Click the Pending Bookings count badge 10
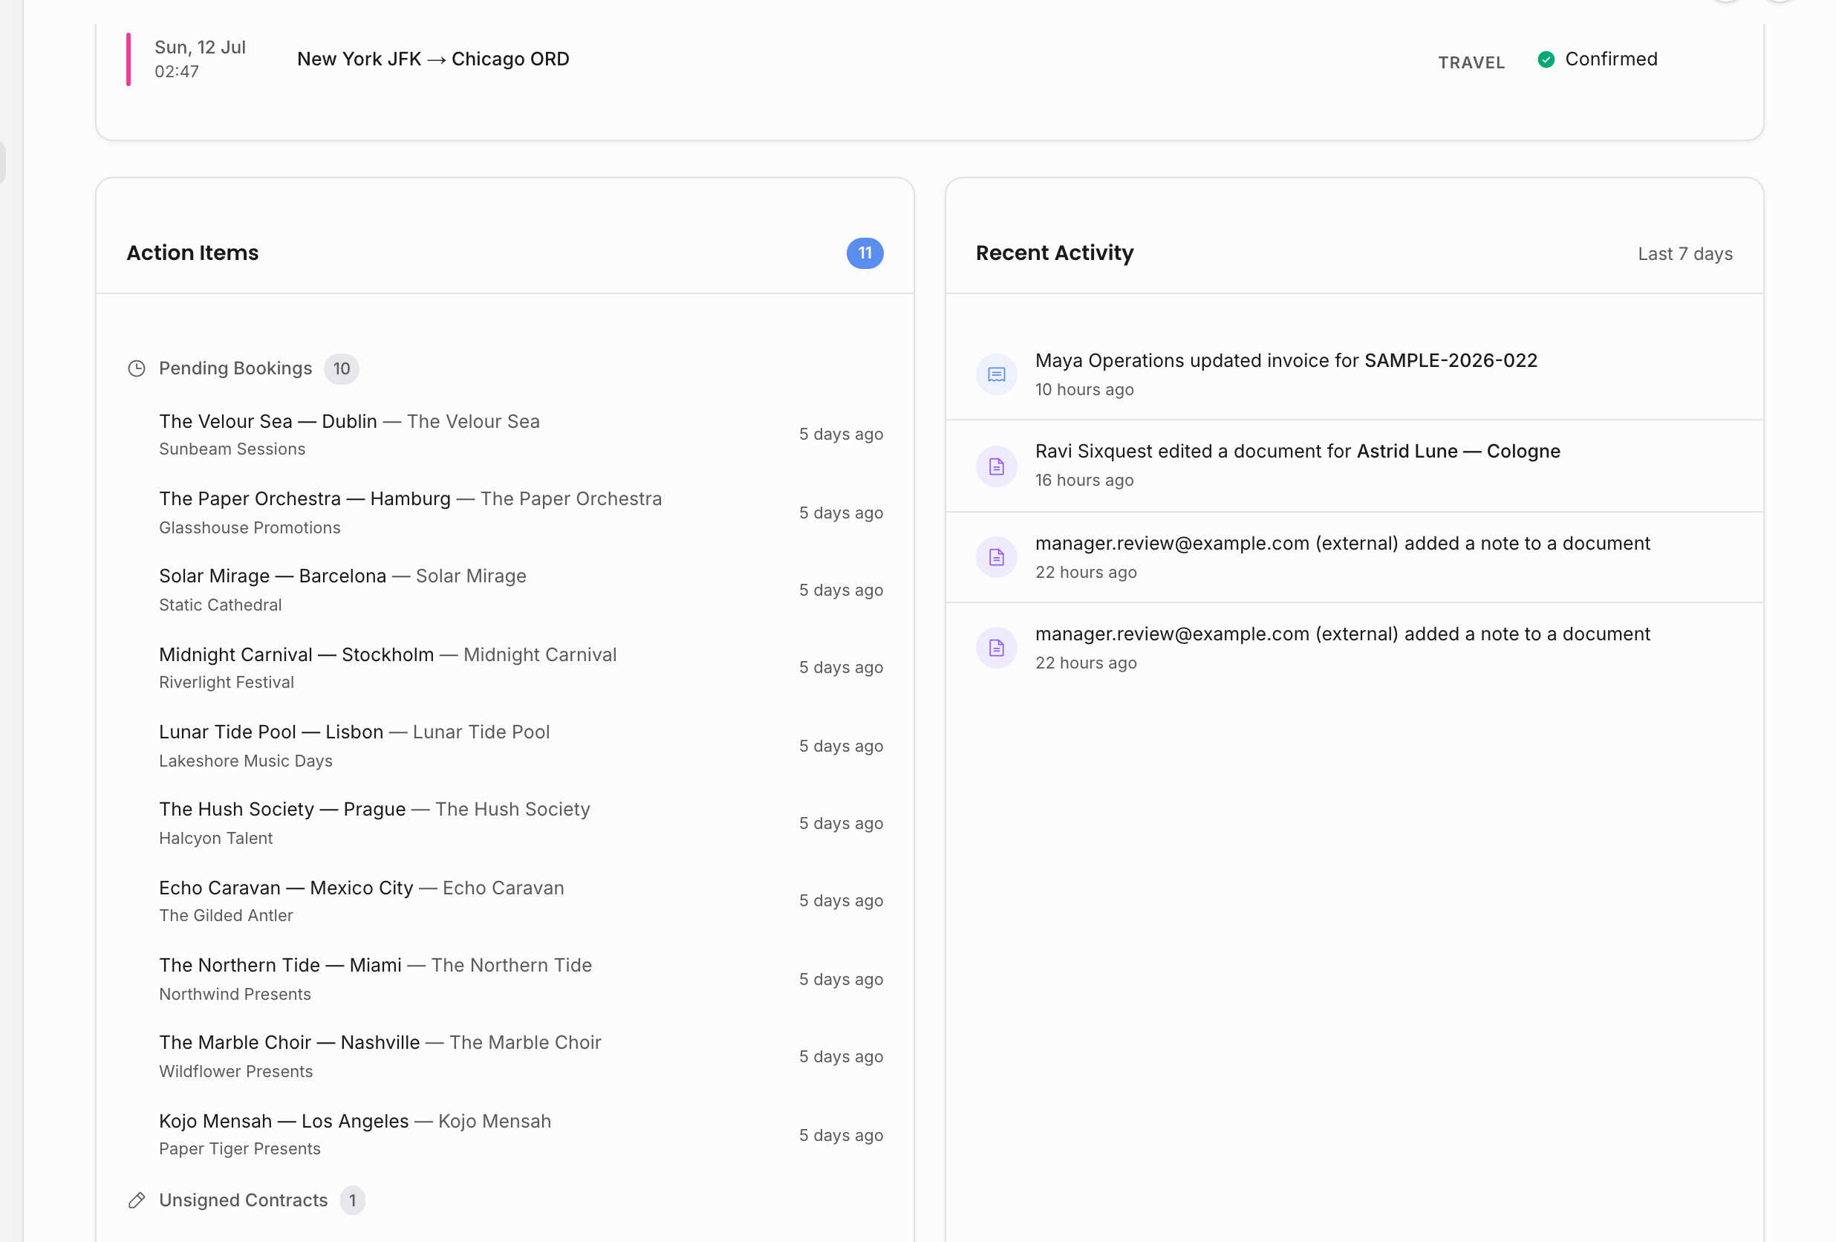The image size is (1836, 1242). (342, 369)
